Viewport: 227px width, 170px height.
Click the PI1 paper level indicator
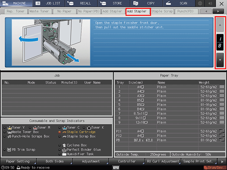(x=222, y=131)
